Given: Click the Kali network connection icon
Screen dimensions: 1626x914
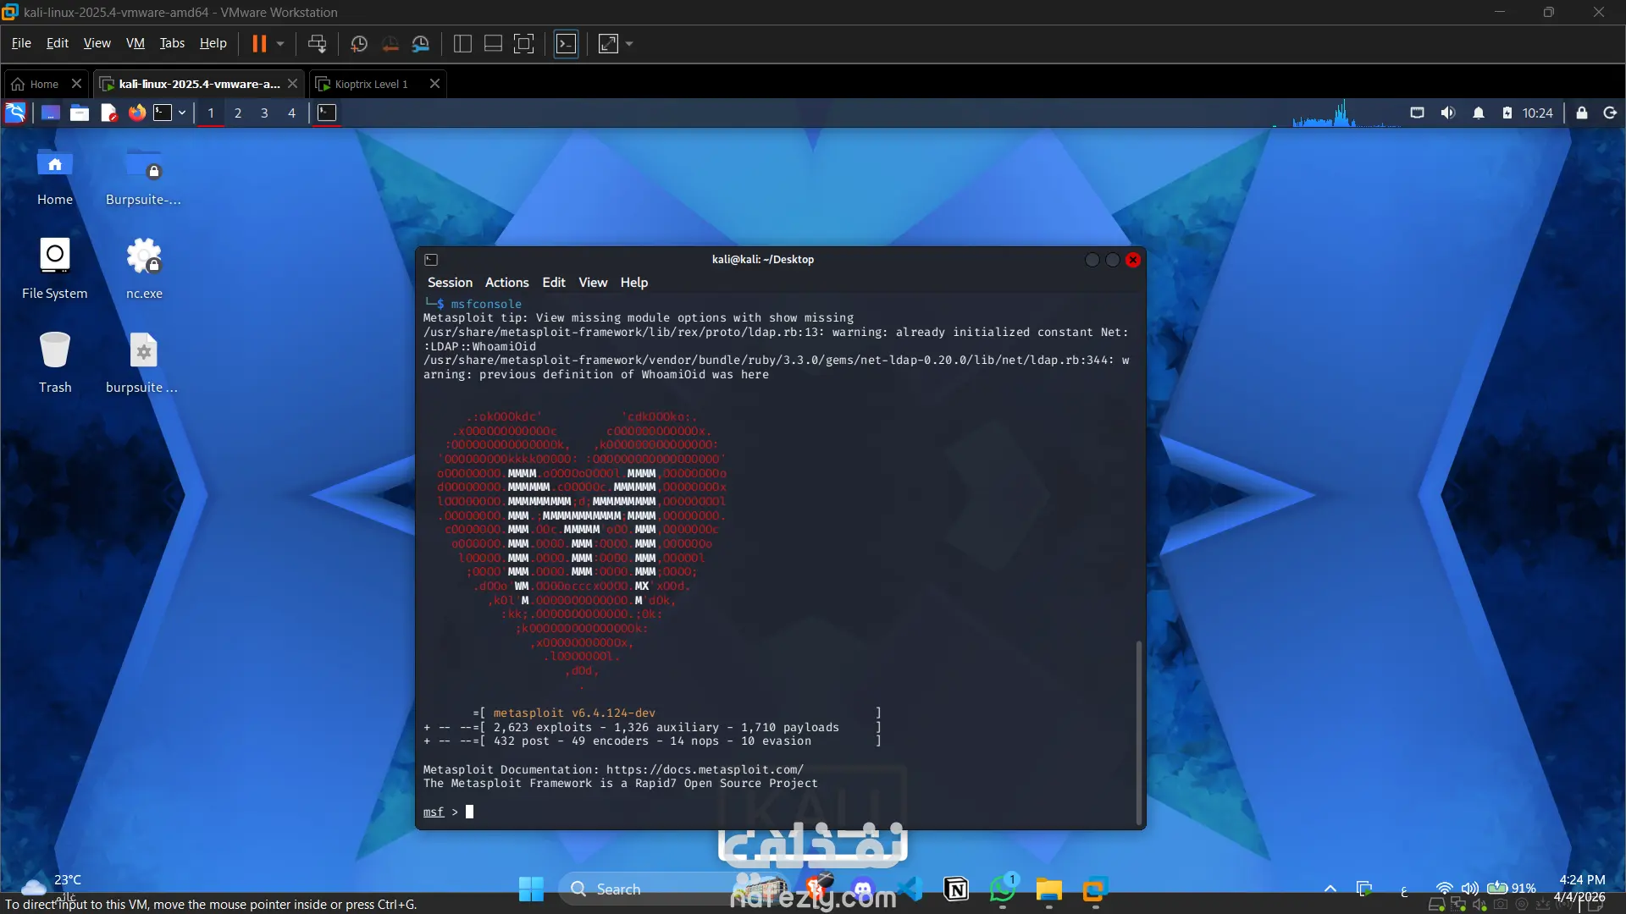Looking at the screenshot, I should [1417, 113].
